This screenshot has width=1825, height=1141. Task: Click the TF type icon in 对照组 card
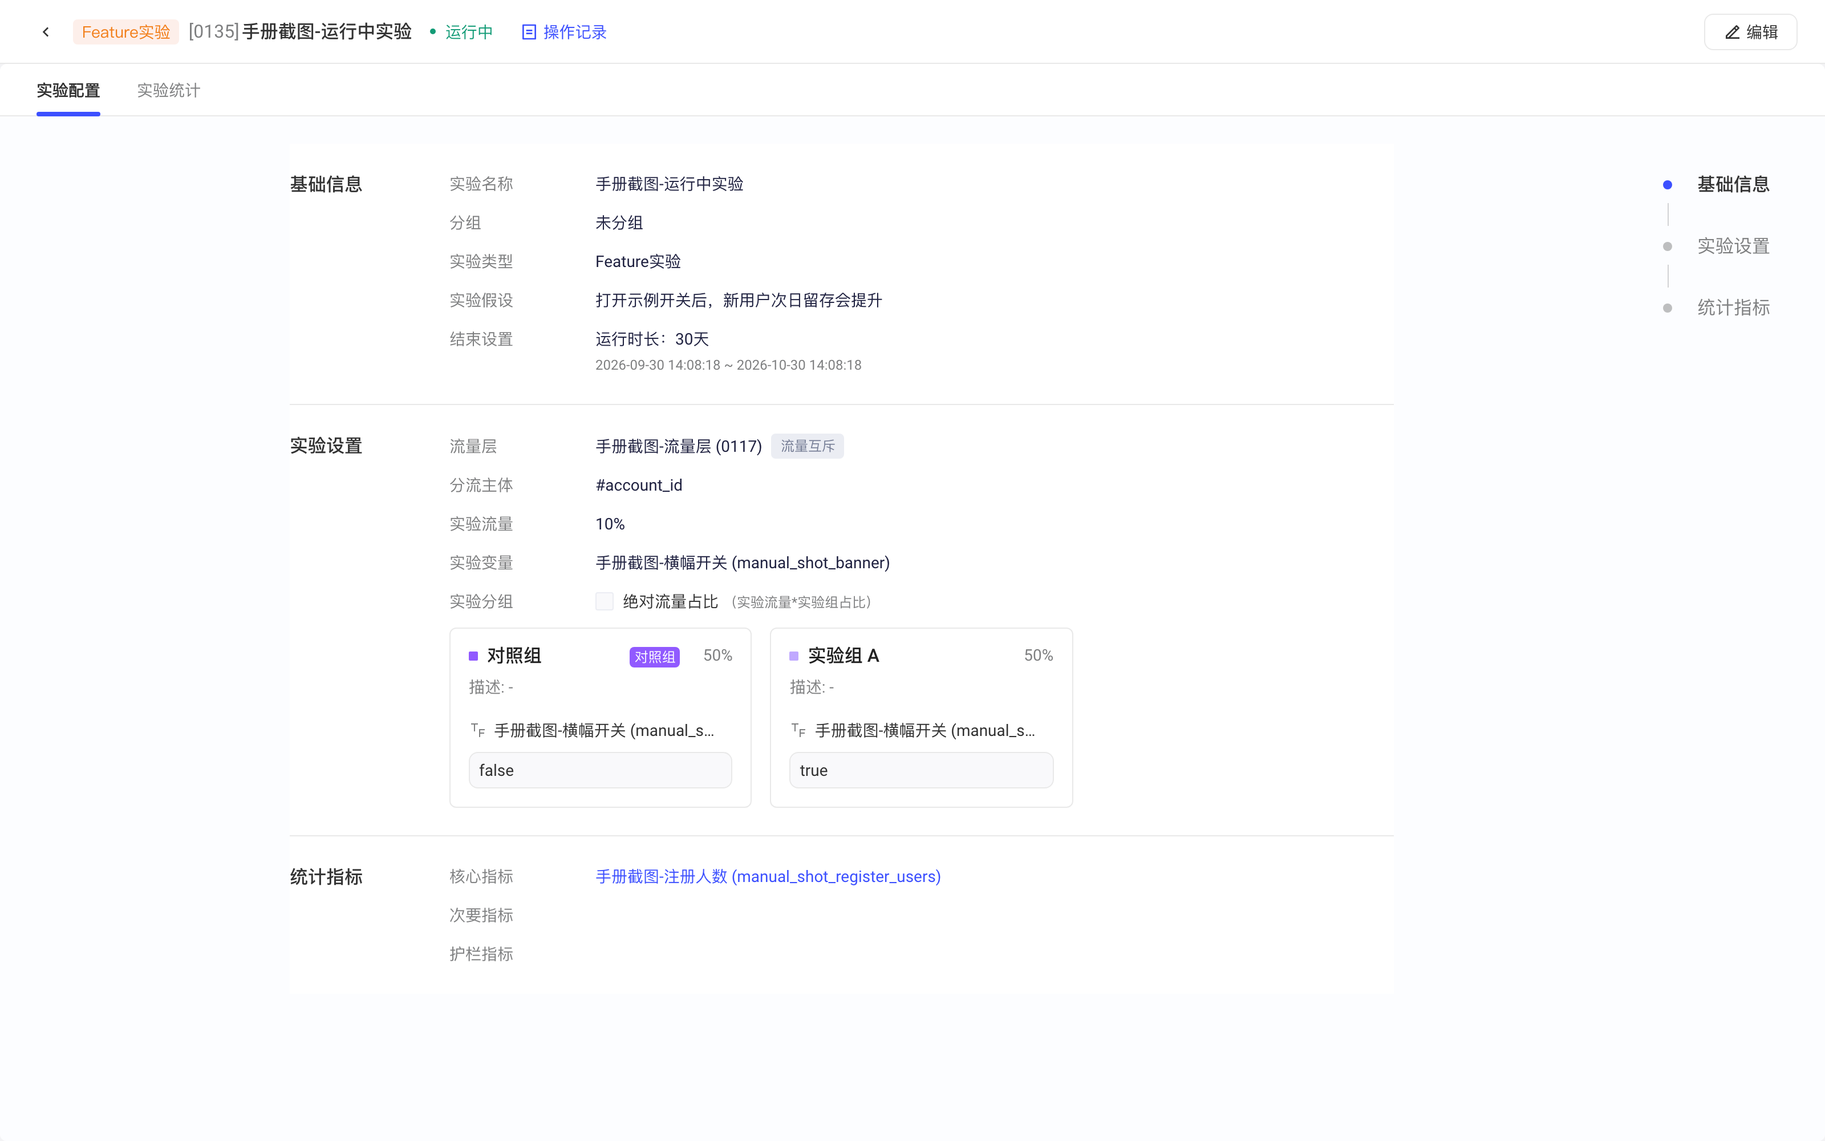point(478,730)
